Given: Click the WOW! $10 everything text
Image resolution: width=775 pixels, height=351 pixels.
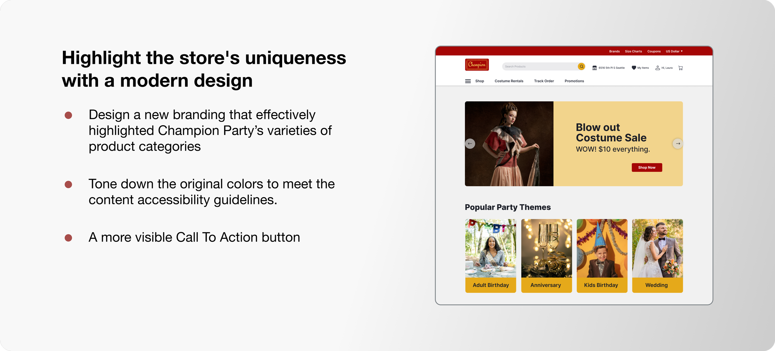Looking at the screenshot, I should point(613,149).
